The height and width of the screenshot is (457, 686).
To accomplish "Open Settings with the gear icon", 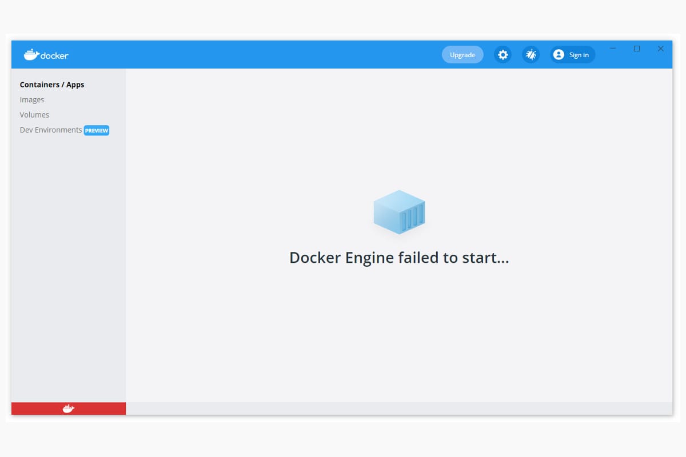I will (502, 55).
